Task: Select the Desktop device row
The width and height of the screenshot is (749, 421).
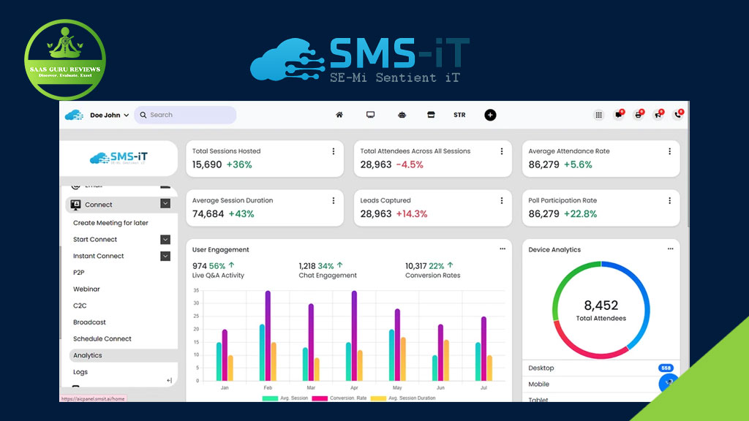Action: click(601, 368)
